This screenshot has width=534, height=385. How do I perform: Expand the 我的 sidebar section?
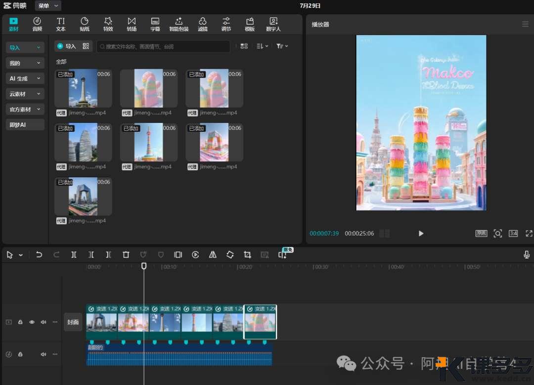(25, 63)
